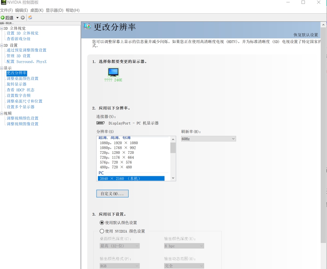The height and width of the screenshot is (269, 327).
Task: Click the NVIDIA logo in the title bar
Action: coord(3,2)
